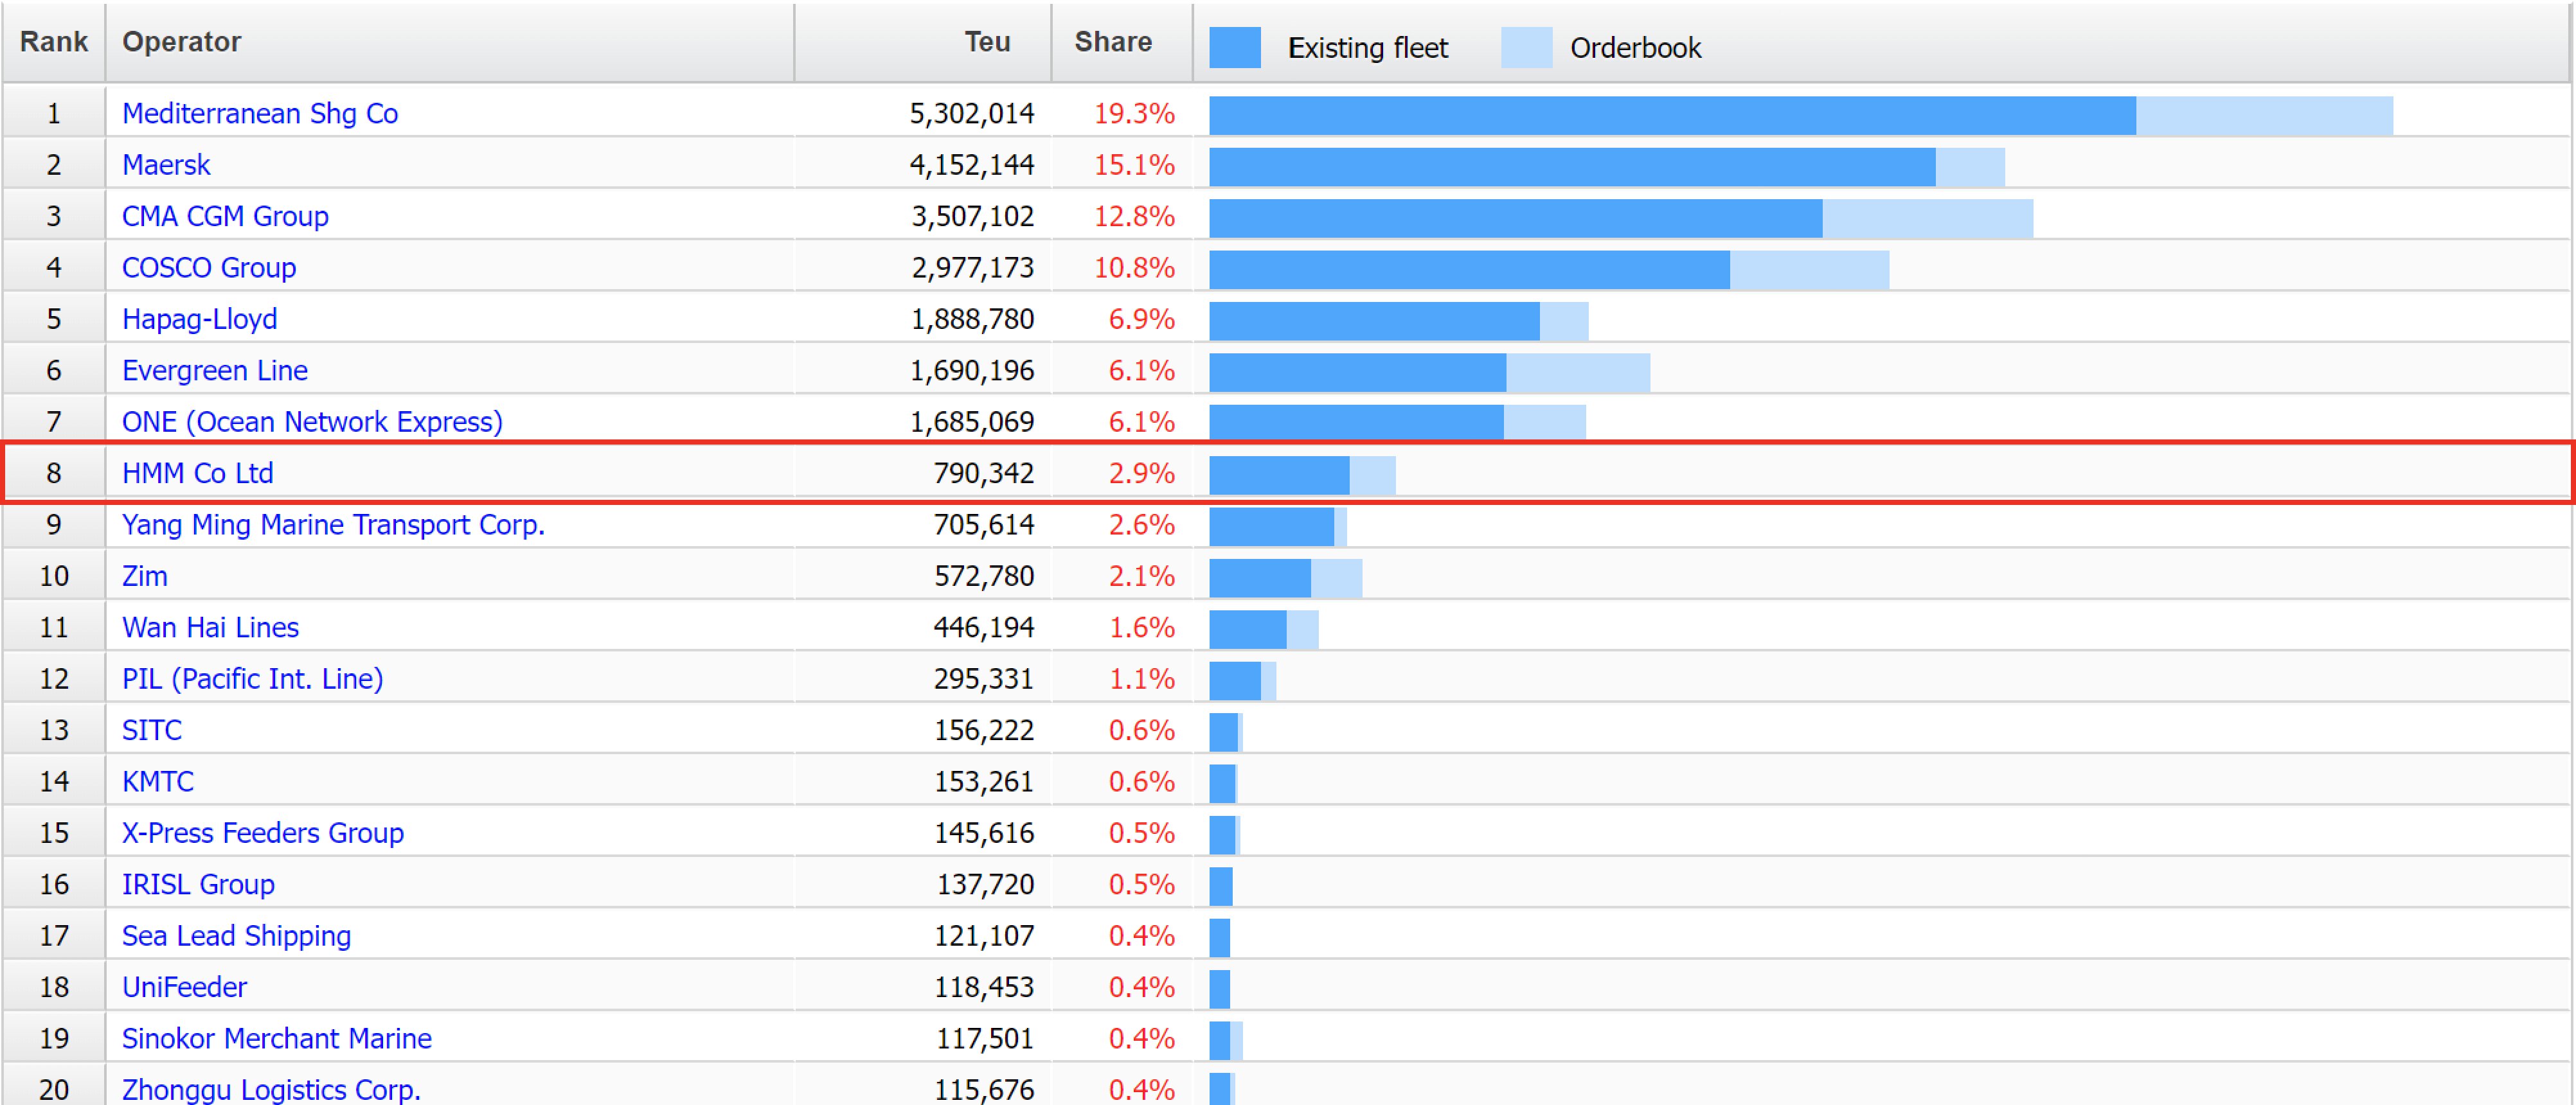The width and height of the screenshot is (2576, 1105).
Task: Click Mediterranean Shg Co orderbook bar segment
Action: (2265, 116)
